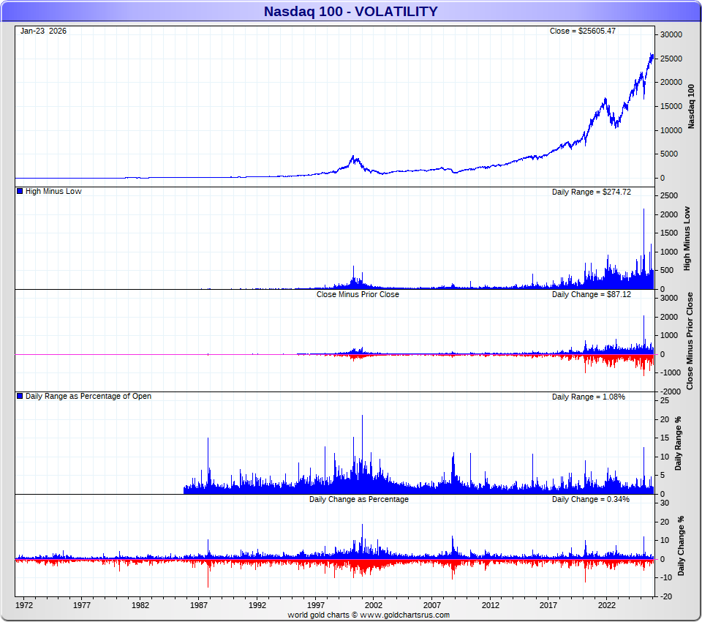This screenshot has width=702, height=622.
Task: Click the 15 tick on Daily Range % axis
Action: click(x=665, y=438)
